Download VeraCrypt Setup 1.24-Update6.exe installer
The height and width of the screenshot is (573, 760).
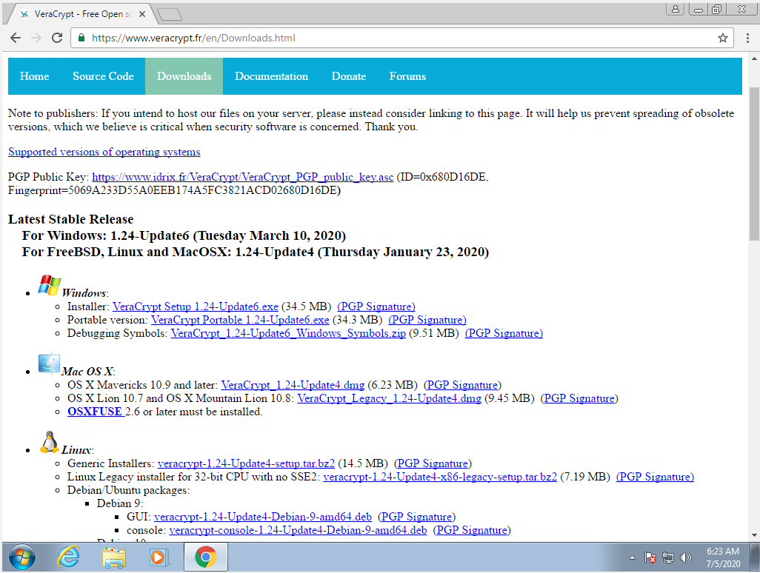(x=196, y=306)
